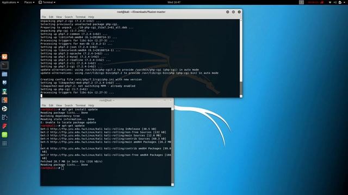This screenshot has height=195, width=348.
Task: Click the 'Get:1 http://ftp.yzu.edu.tw' InRelease line
Action: point(98,129)
